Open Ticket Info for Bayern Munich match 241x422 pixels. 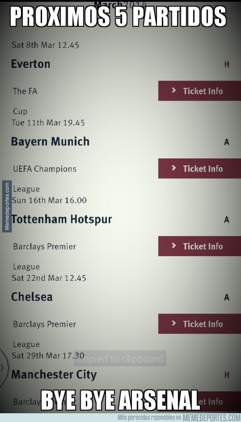[x=199, y=169]
